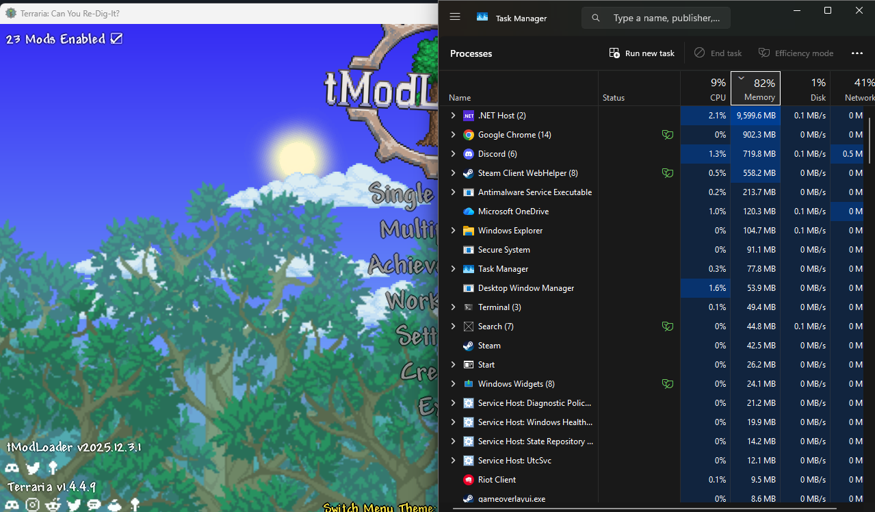Click the Terraria v1.4.4.9 version text
The width and height of the screenshot is (875, 512).
(51, 487)
